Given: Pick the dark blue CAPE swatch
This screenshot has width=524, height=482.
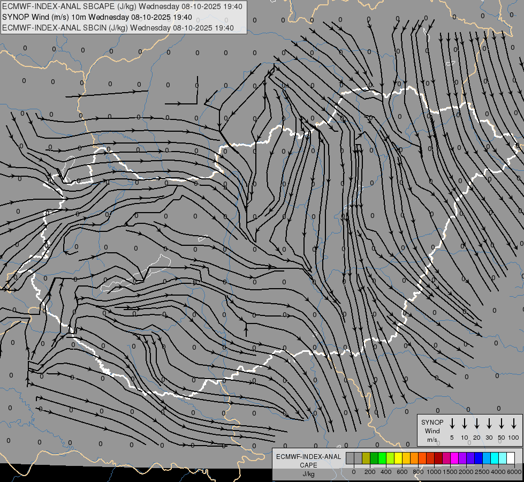Looking at the screenshot, I should (479, 458).
